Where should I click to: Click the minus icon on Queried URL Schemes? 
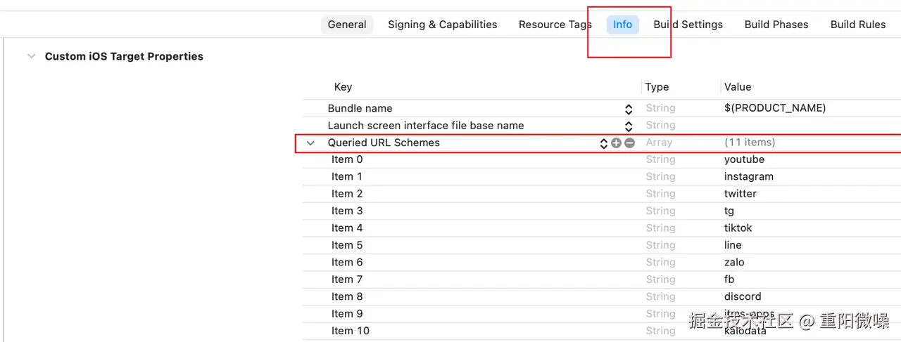(x=629, y=143)
